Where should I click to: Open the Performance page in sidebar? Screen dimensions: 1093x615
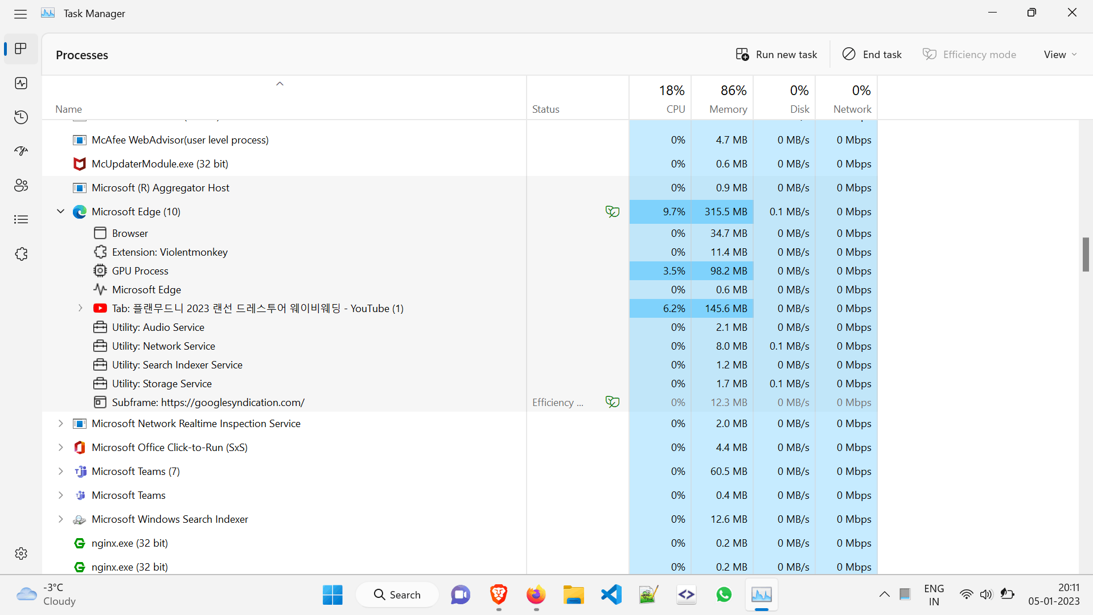pyautogui.click(x=21, y=83)
